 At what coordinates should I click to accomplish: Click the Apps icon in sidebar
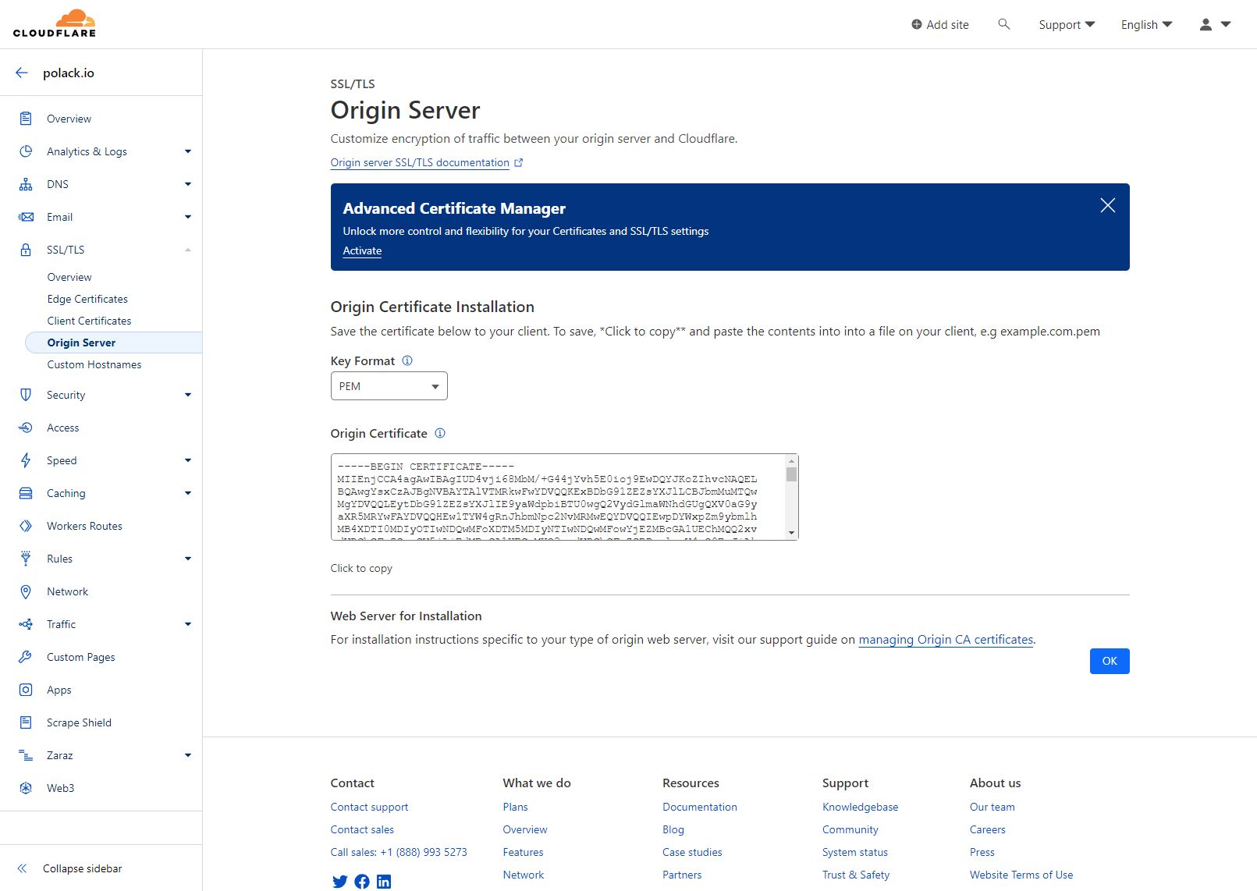point(26,690)
